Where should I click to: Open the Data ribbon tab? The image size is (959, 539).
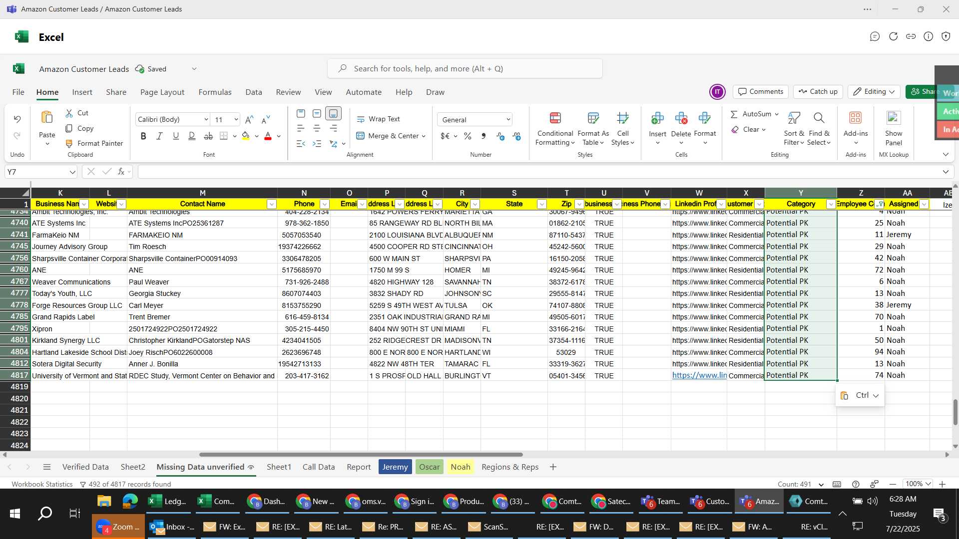coord(254,92)
